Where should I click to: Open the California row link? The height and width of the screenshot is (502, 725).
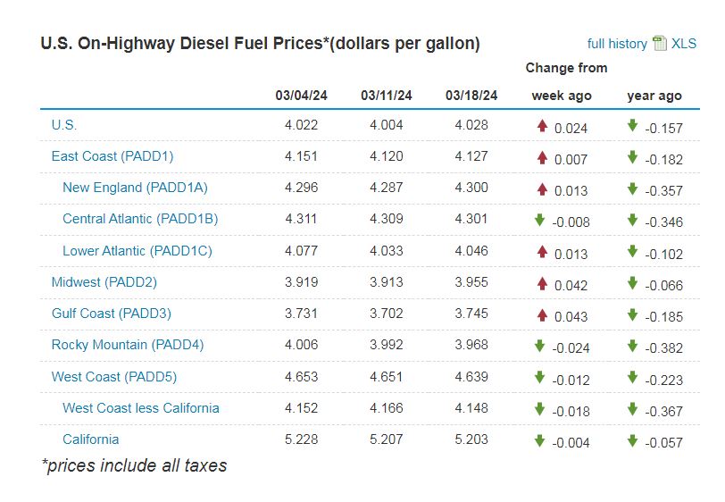coord(91,439)
